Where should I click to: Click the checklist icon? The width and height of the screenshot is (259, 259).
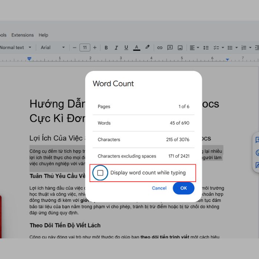pos(216,48)
